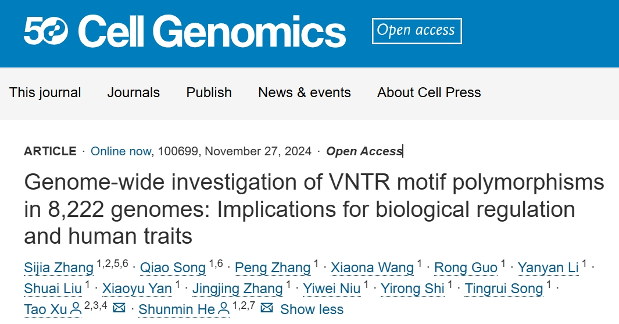Click the article title heading
This screenshot has height=324, width=619.
tap(314, 209)
